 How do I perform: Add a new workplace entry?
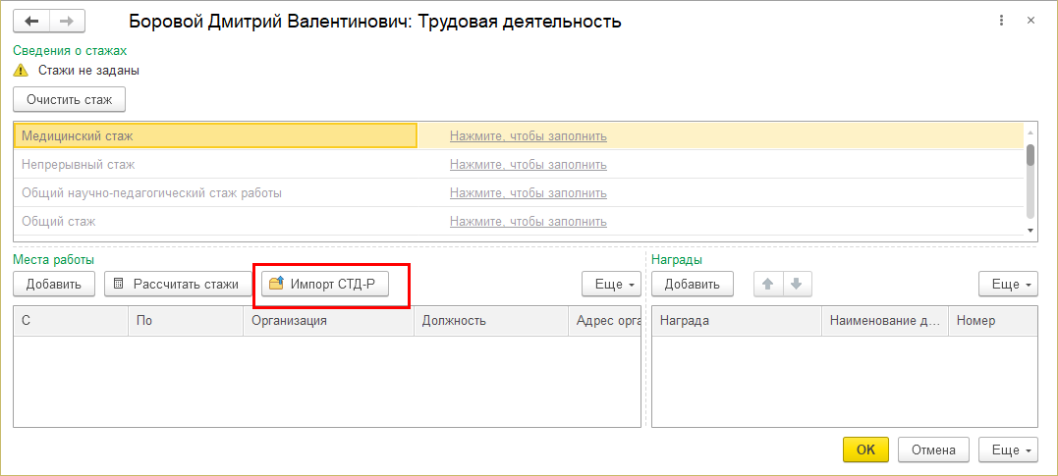(54, 285)
